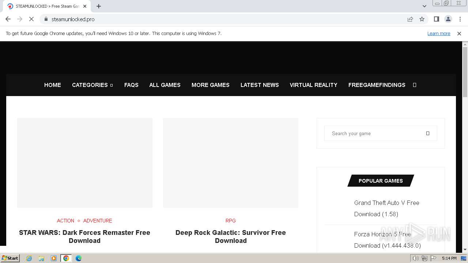
Task: Click the address bar URL
Action: 73,19
